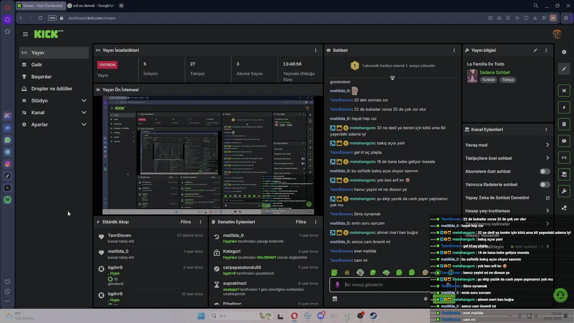The height and width of the screenshot is (323, 574).
Task: Click the Kick logo
Action: pos(48,34)
